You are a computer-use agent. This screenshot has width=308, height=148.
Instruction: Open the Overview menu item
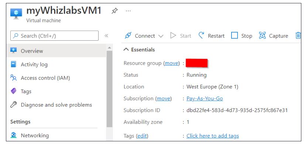pos(57,51)
